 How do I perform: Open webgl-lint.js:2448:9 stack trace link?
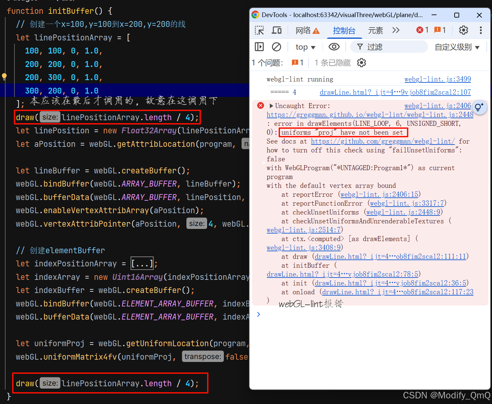[403, 212]
